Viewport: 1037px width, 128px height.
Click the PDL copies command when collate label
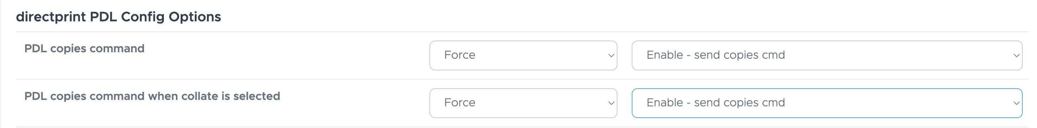coord(152,96)
